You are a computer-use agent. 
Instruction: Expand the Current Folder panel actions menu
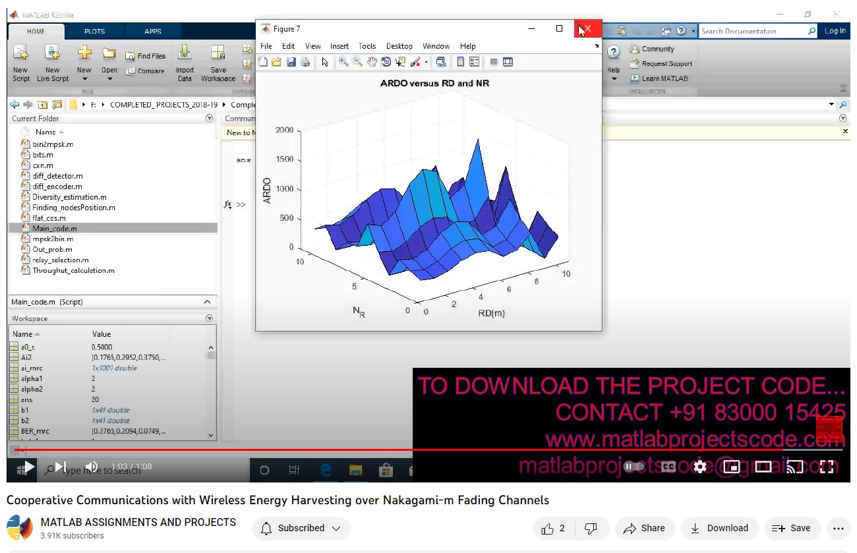pos(210,119)
